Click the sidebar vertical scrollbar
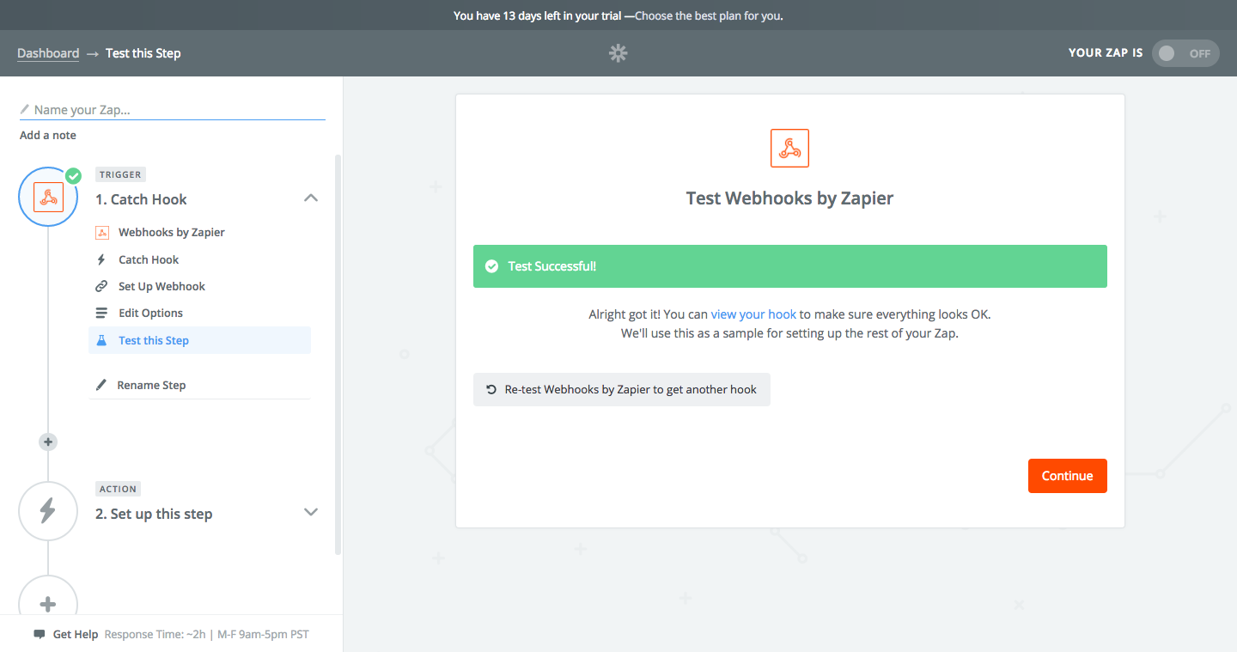Screen dimensions: 1237x652 tap(338, 354)
